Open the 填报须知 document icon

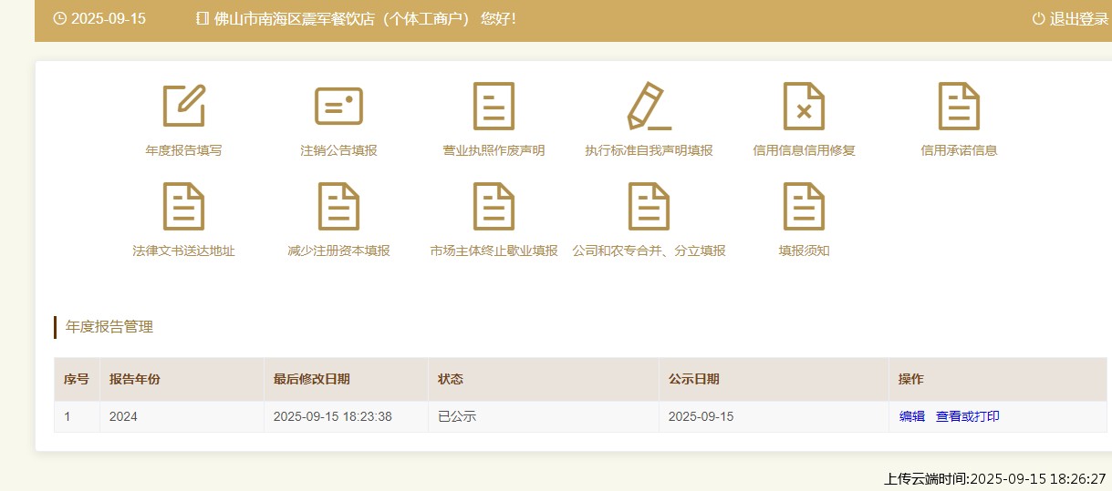tap(804, 206)
